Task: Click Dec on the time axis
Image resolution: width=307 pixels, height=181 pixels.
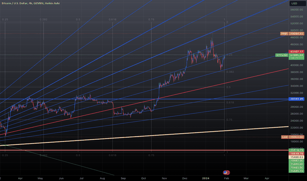Action: [x=185, y=178]
